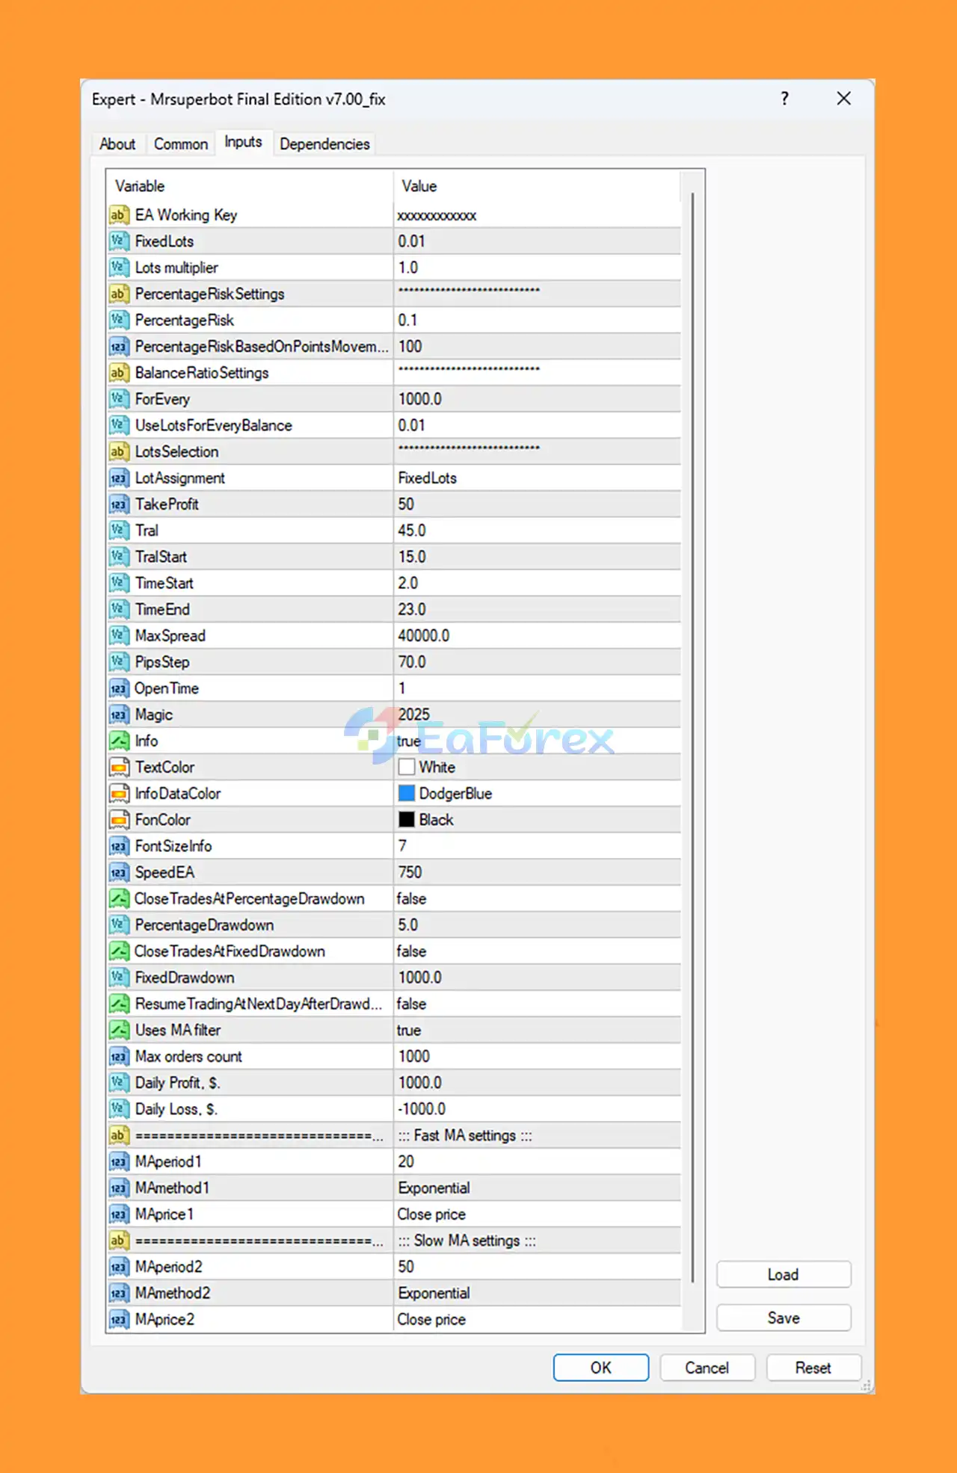Click the color-type icon beside TextColor

click(119, 768)
